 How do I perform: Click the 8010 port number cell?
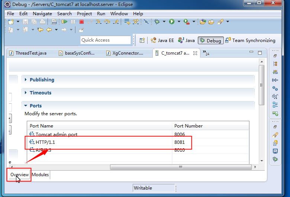tap(180, 150)
